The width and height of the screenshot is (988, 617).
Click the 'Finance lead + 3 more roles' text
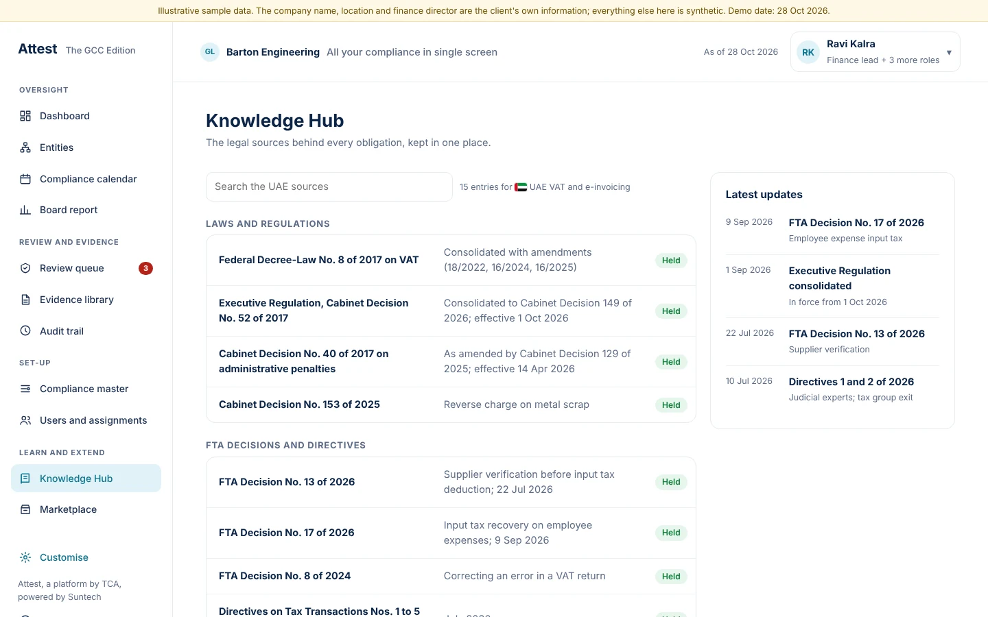883,60
